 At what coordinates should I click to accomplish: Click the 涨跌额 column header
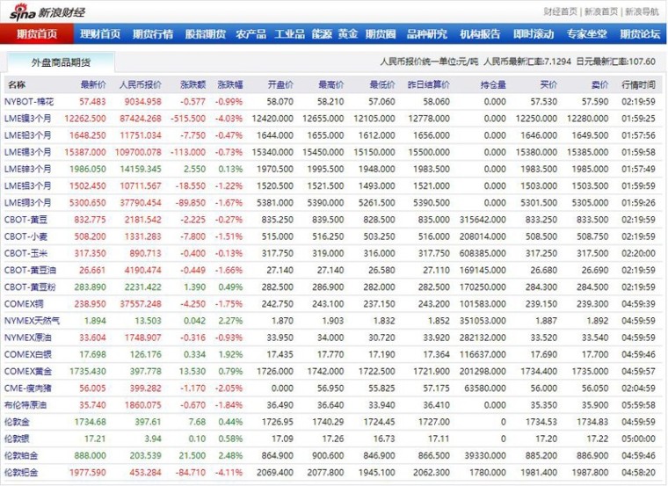[x=193, y=84]
